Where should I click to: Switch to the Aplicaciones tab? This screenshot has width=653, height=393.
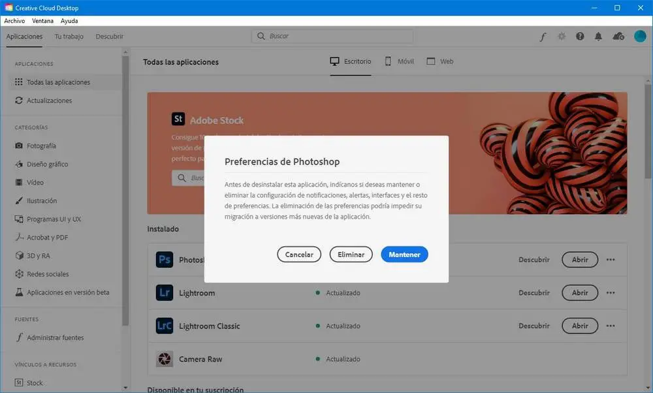point(24,37)
